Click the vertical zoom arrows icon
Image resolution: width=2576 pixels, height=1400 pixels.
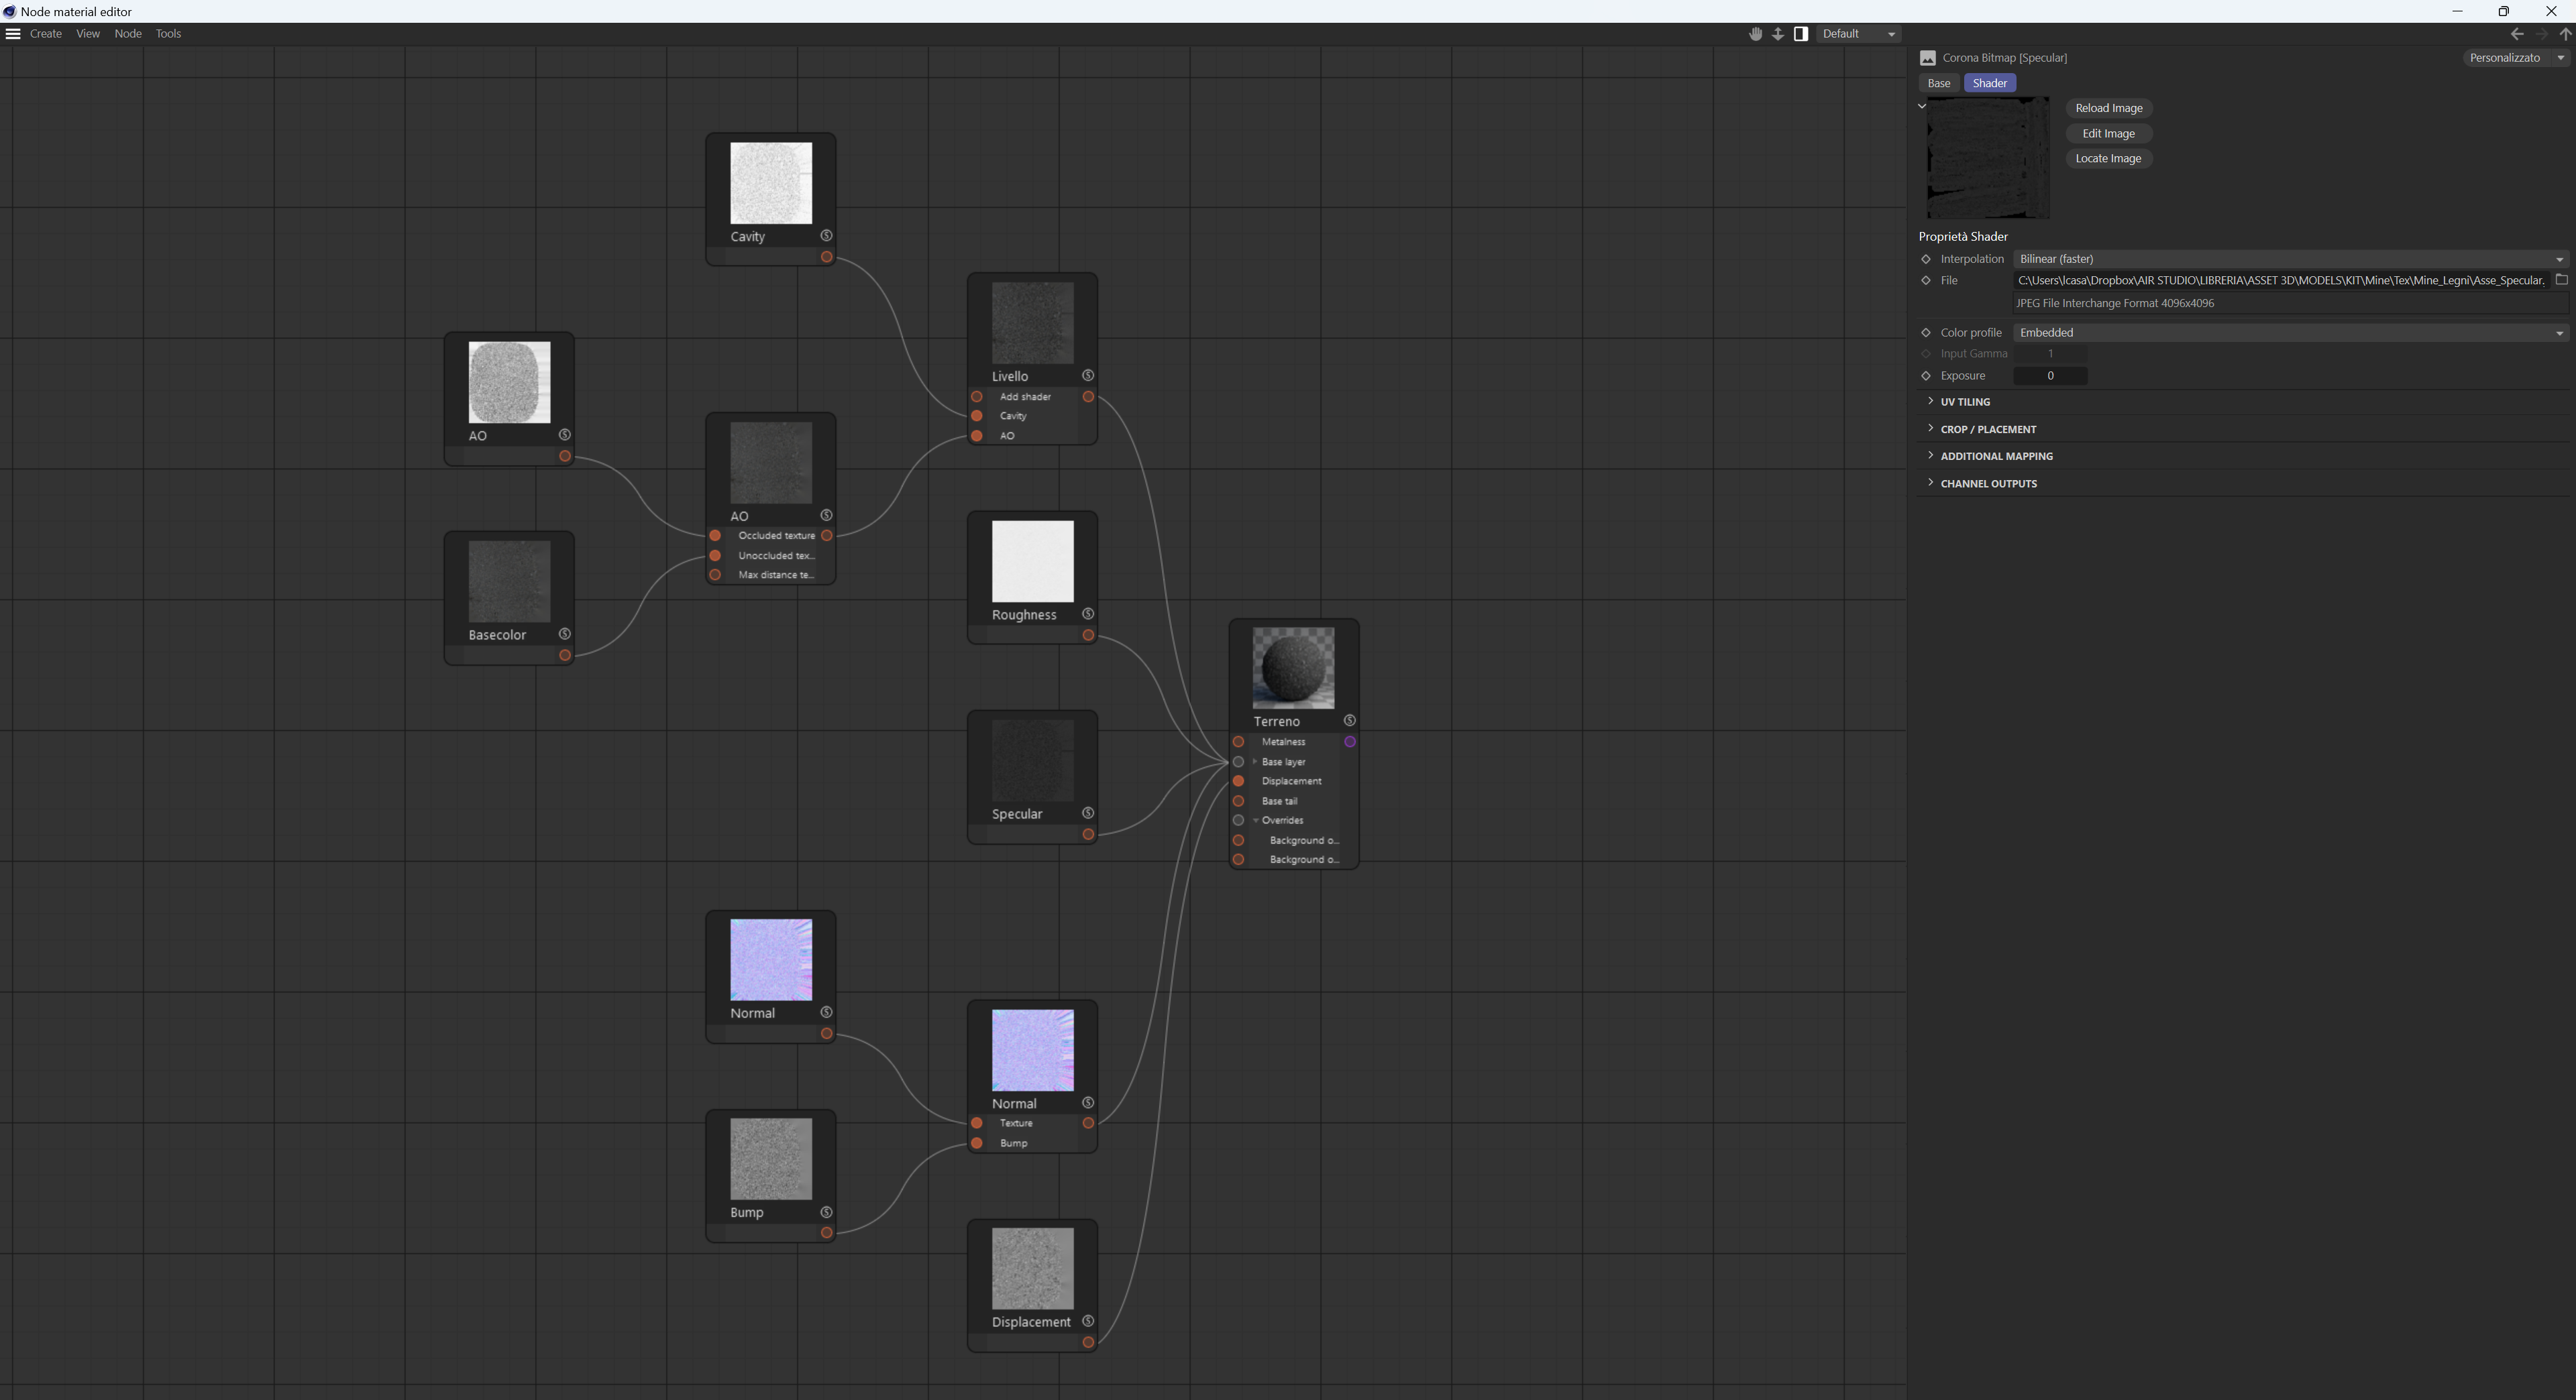click(x=1778, y=34)
